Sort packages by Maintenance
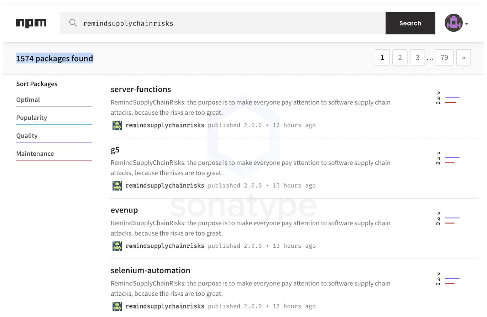The height and width of the screenshot is (317, 487). (35, 154)
